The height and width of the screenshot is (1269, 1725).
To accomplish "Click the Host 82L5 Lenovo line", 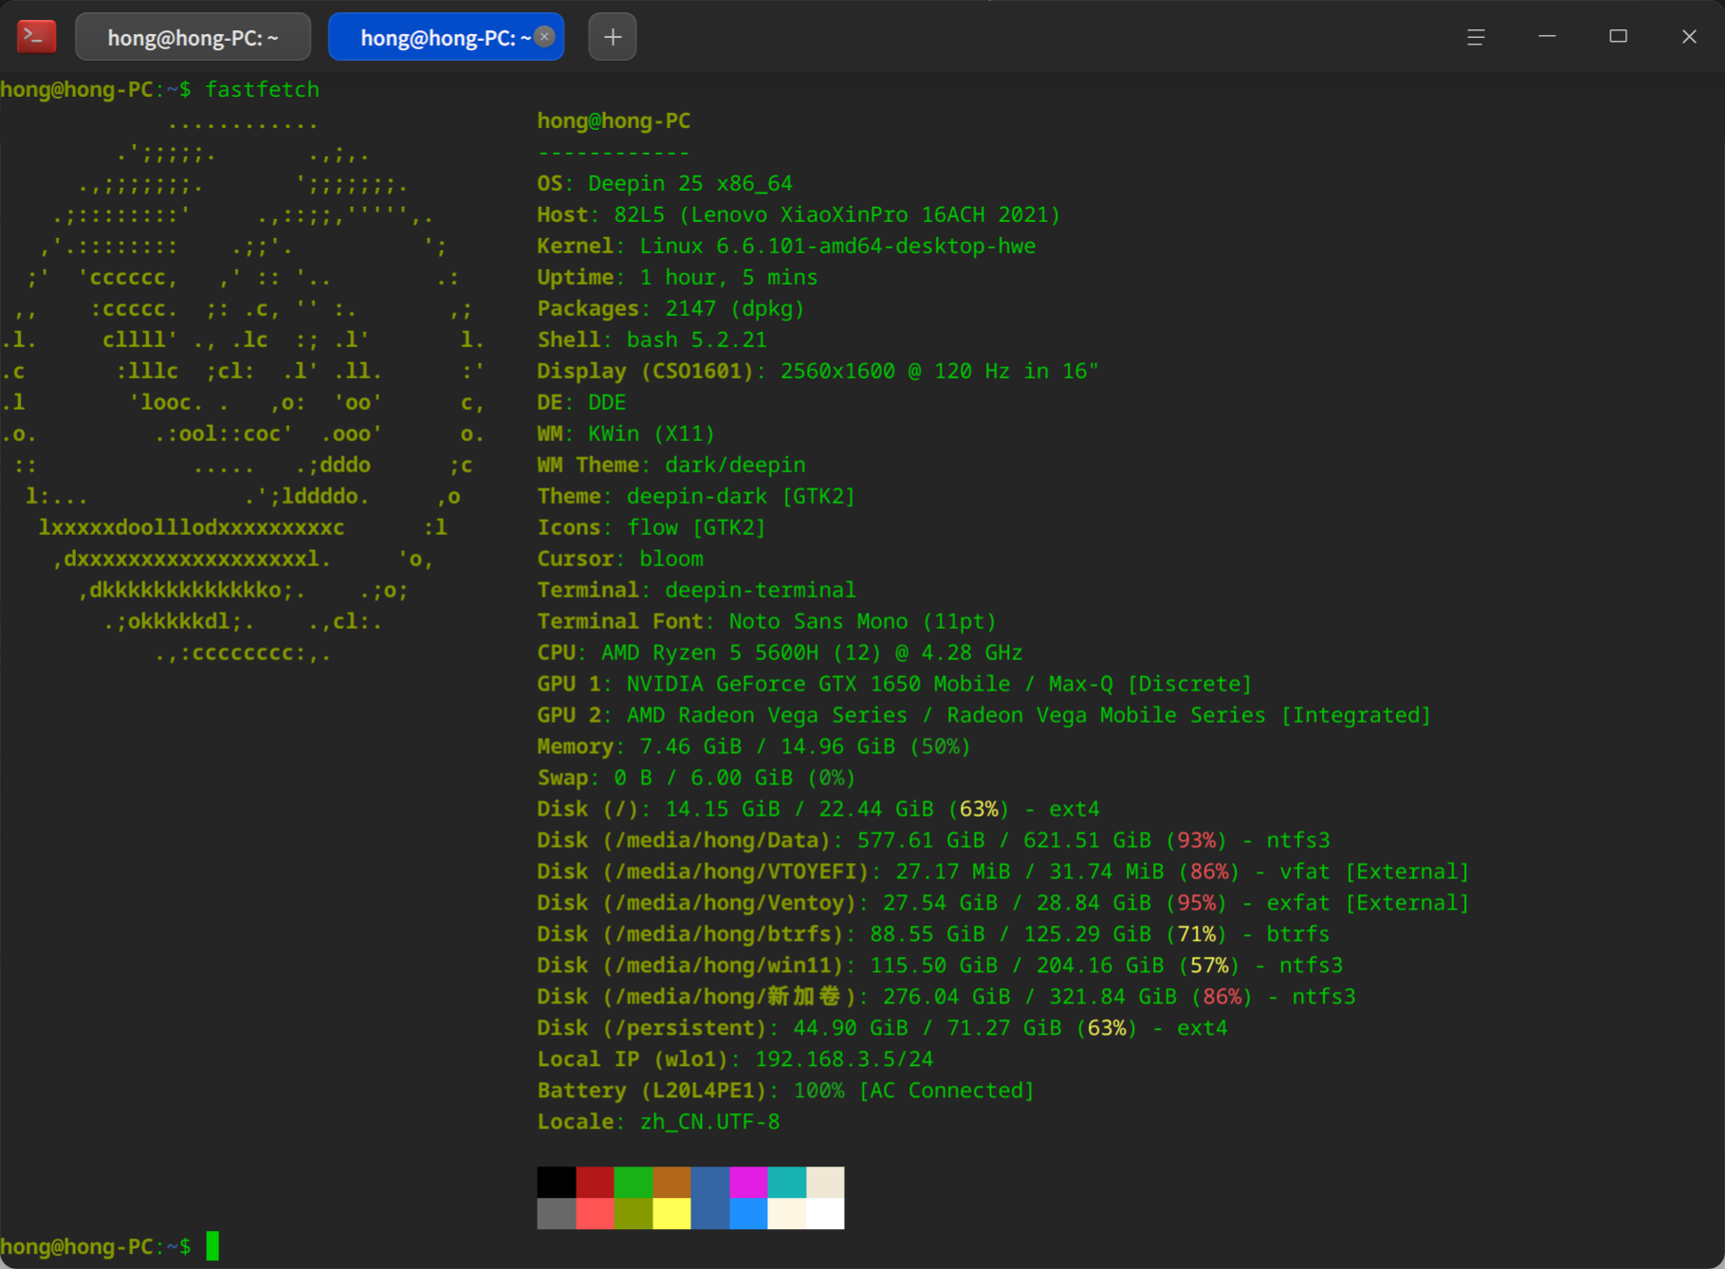I will [x=798, y=214].
